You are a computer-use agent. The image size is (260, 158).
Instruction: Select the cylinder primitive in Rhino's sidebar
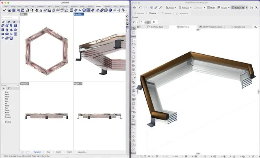coord(3,30)
